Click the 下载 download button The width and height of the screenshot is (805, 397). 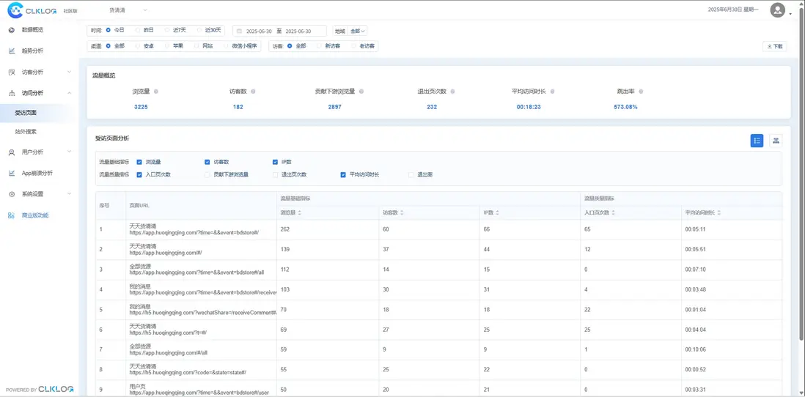(x=774, y=46)
